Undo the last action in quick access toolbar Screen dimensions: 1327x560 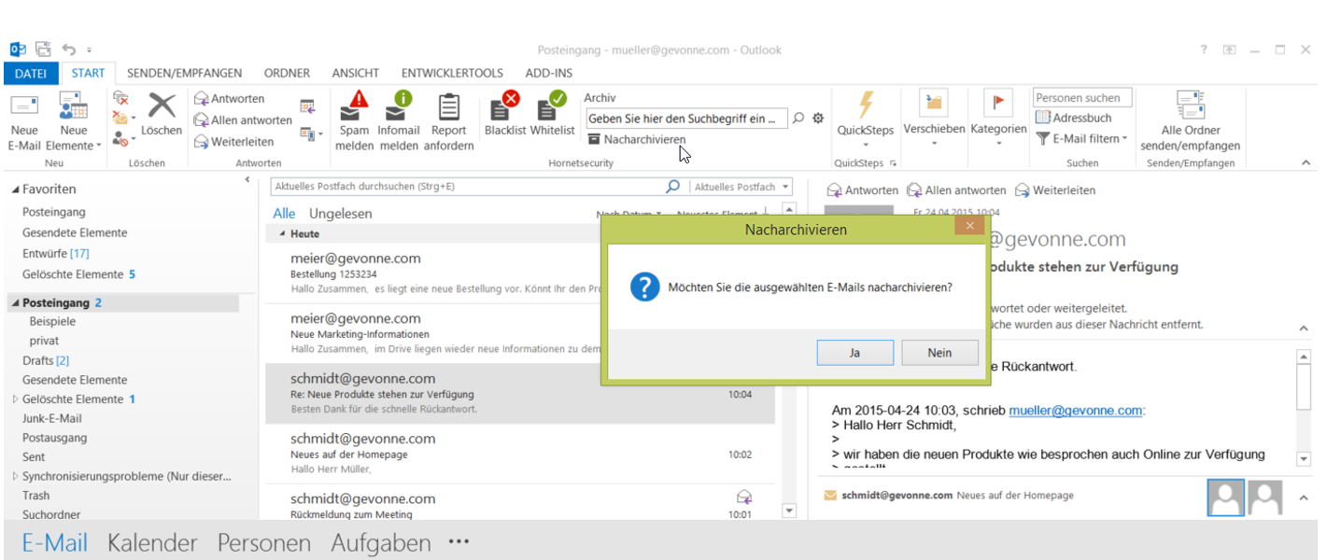(69, 49)
